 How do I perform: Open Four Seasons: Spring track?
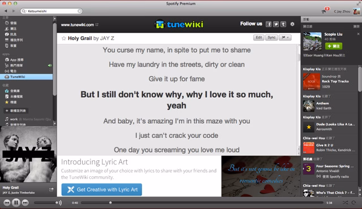(x=335, y=166)
